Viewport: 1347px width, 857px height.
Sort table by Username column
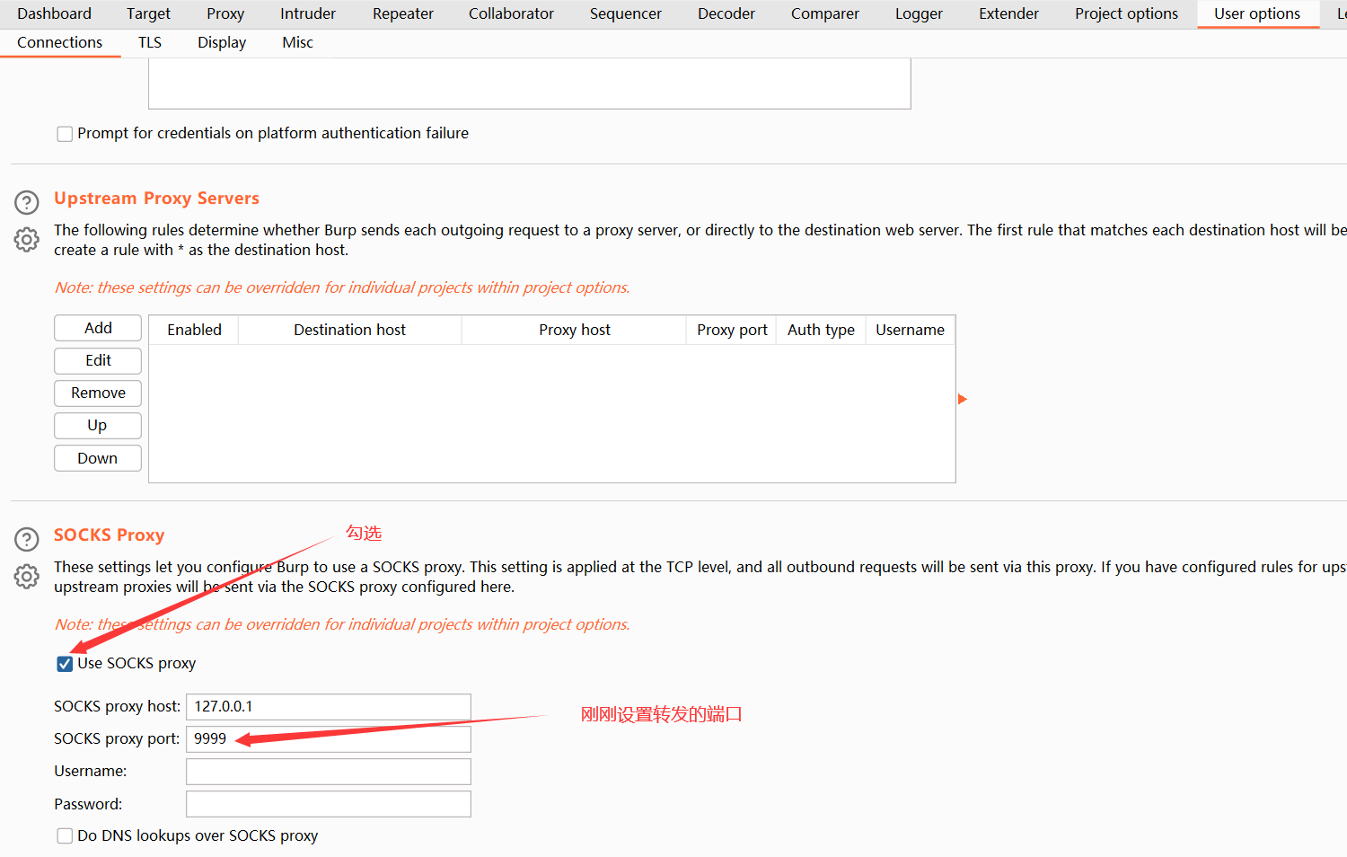(x=910, y=330)
